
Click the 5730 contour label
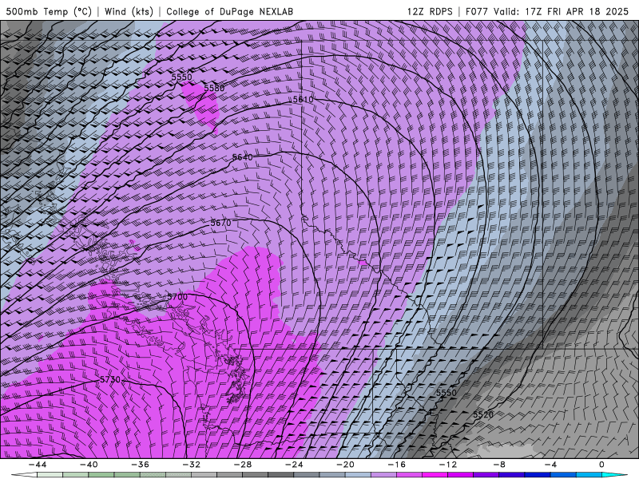coord(110,380)
